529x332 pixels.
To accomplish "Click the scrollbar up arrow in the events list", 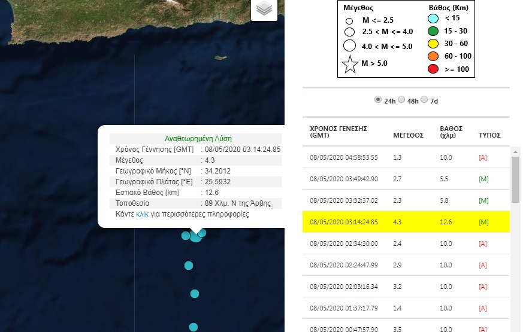I will pyautogui.click(x=516, y=153).
